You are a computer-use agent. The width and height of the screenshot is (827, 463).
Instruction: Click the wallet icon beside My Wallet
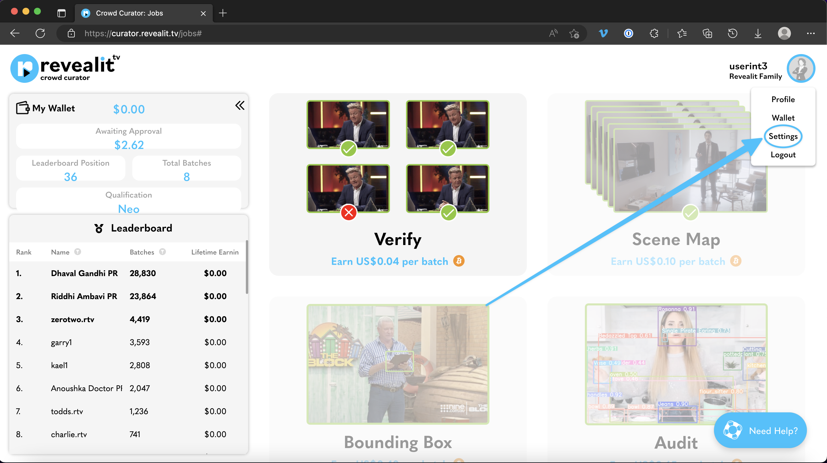(x=22, y=108)
